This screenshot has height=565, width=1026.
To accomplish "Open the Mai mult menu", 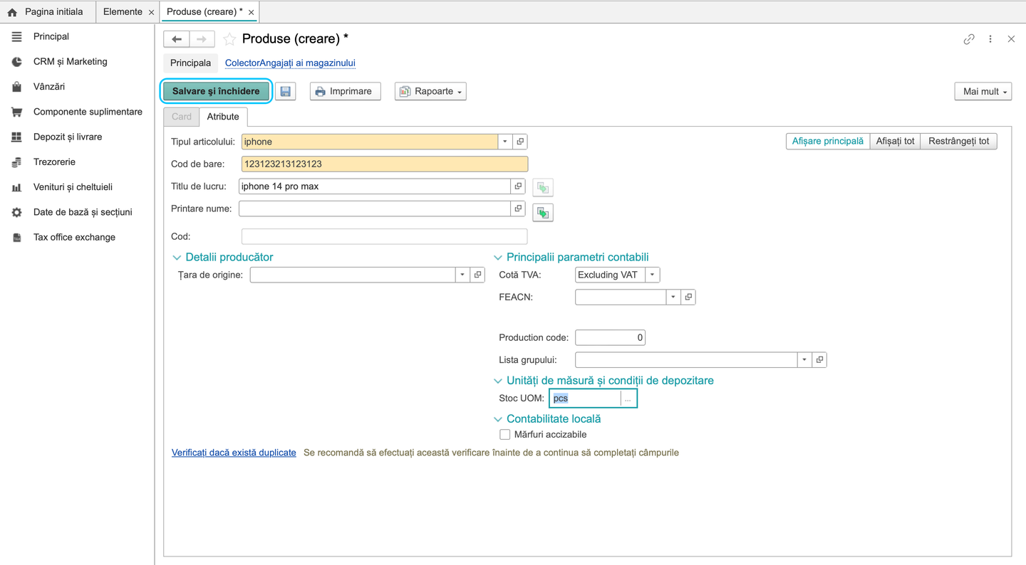I will [x=983, y=91].
